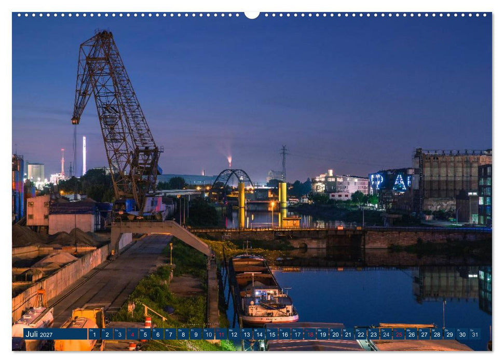Select day 13 in calendar strip
This screenshot has width=504, height=363.
pyautogui.click(x=247, y=334)
